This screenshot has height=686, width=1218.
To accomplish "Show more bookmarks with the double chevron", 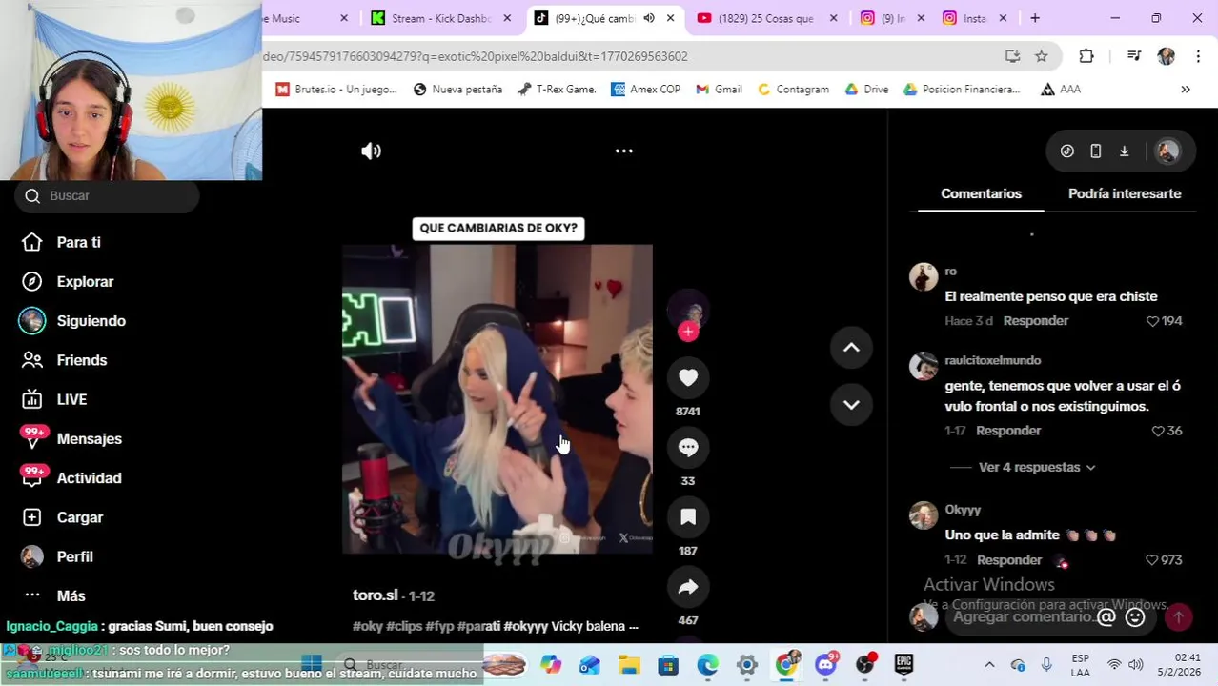I will tap(1186, 89).
